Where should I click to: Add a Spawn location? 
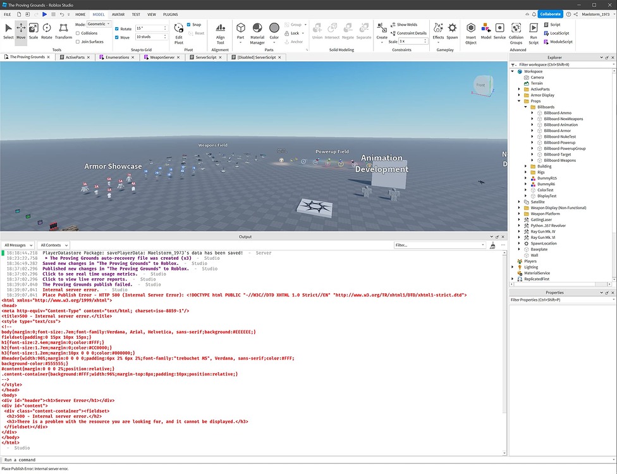click(x=452, y=31)
